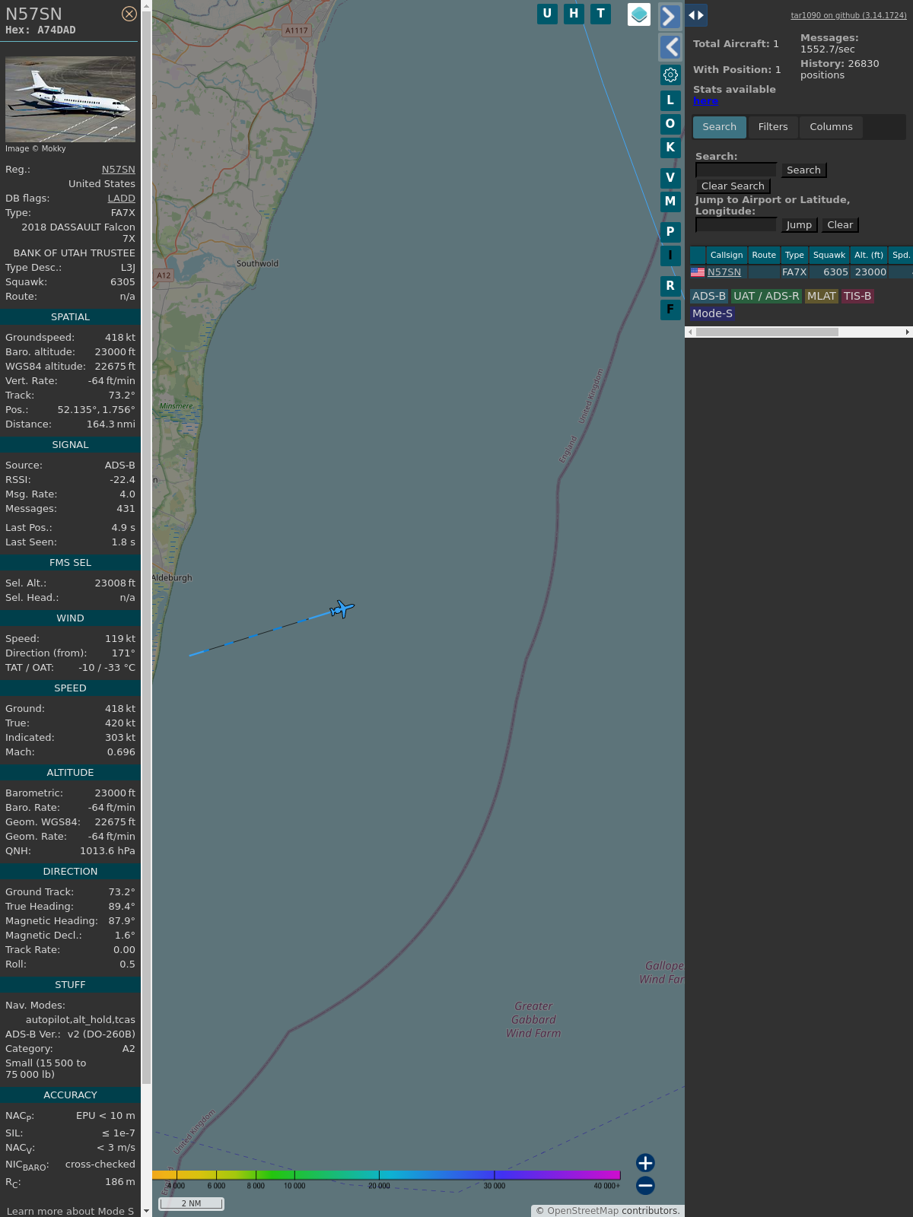Open the map layers selector icon
This screenshot has height=1217, width=913.
coord(639,14)
